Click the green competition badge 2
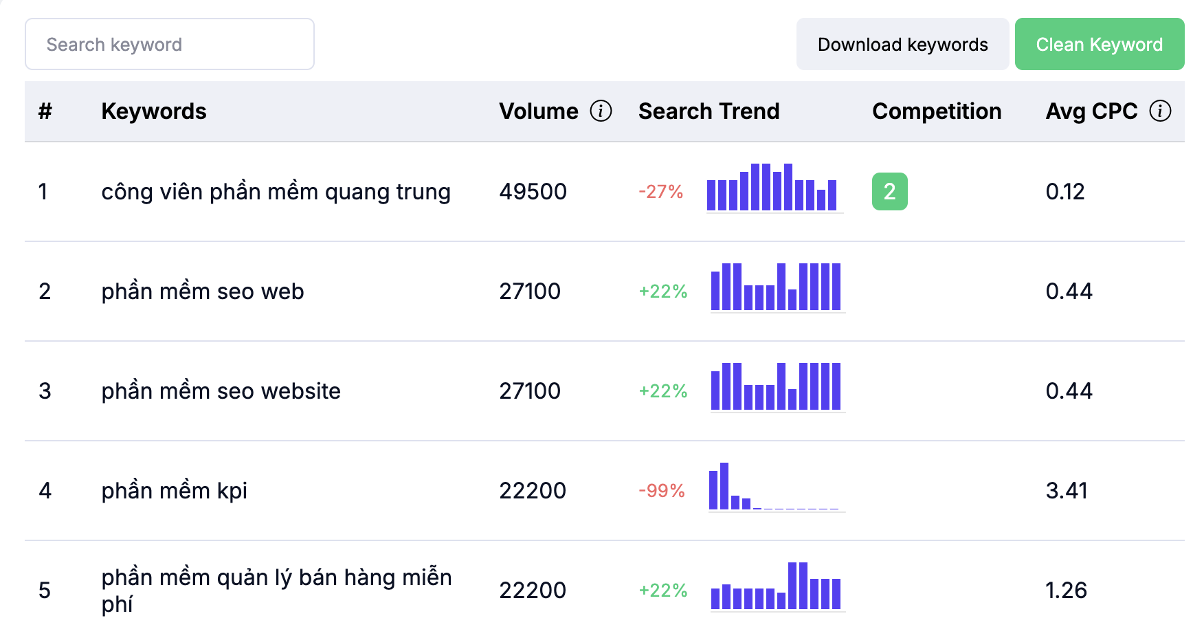The width and height of the screenshot is (1204, 627). coord(889,191)
